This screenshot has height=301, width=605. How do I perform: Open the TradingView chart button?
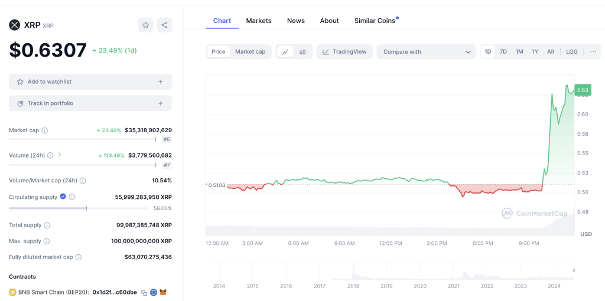point(344,52)
